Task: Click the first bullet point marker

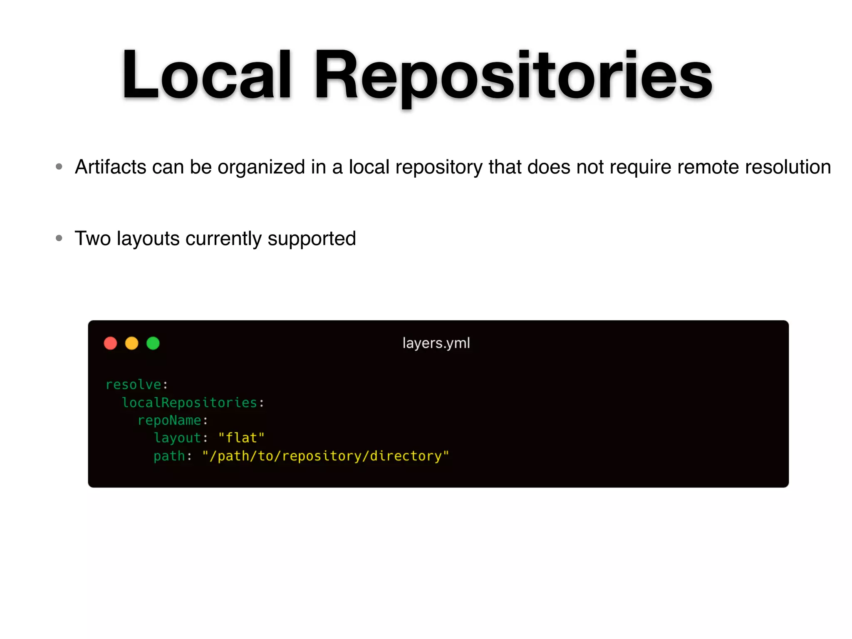Action: click(x=59, y=167)
